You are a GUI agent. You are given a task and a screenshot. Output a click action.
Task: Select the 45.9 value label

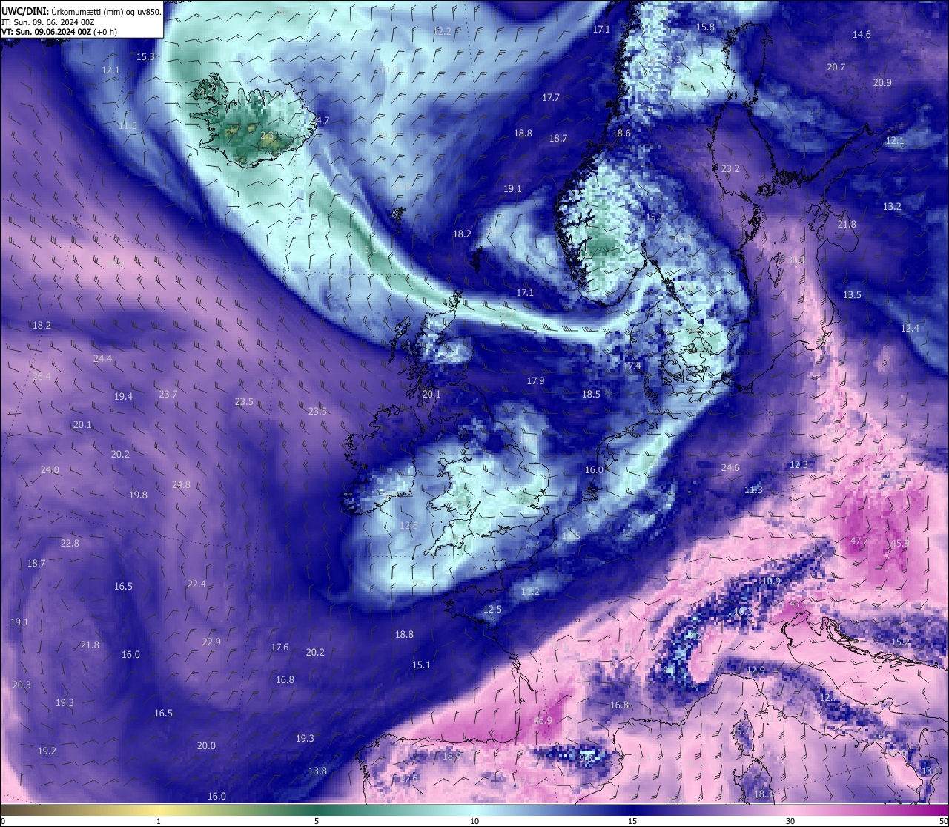(900, 543)
